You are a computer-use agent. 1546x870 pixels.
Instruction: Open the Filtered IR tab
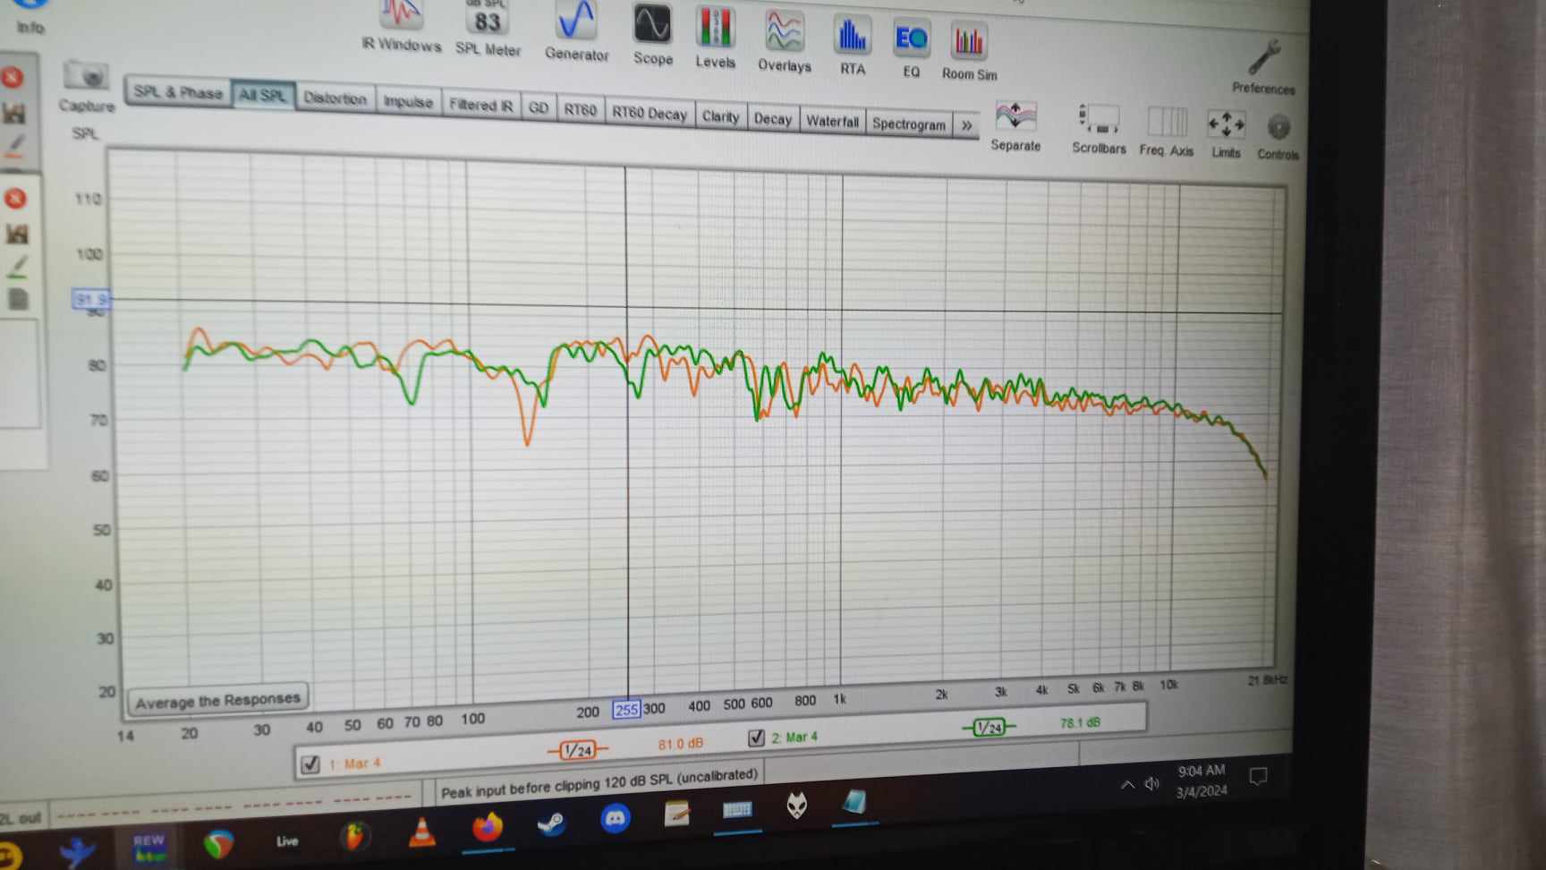480,105
